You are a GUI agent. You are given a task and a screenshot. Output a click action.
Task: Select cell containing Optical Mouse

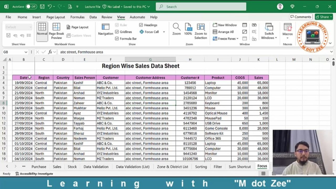218,113
